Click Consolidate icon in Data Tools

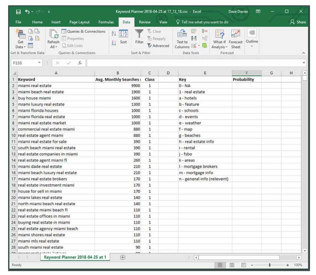tap(204, 31)
